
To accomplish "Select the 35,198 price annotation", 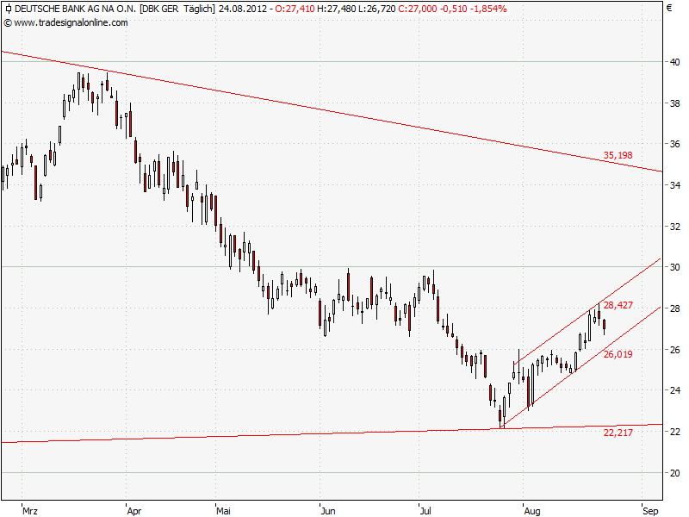I will [617, 155].
